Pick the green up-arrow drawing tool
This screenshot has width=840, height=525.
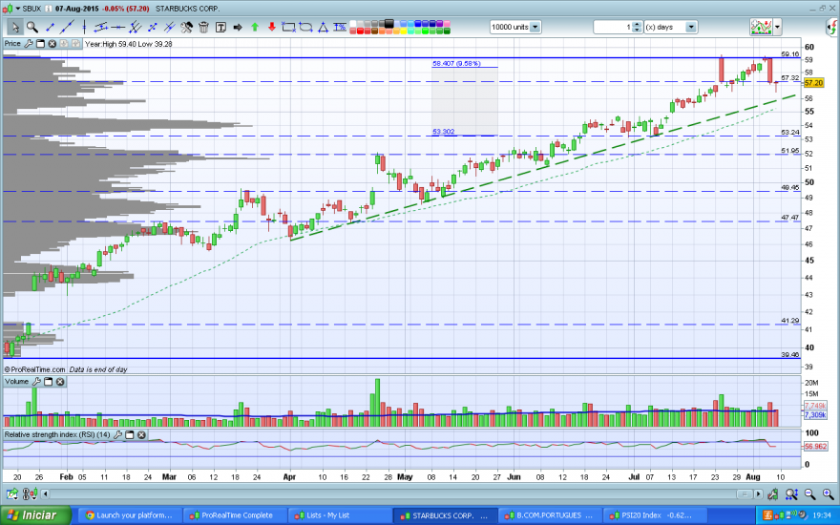[x=255, y=27]
